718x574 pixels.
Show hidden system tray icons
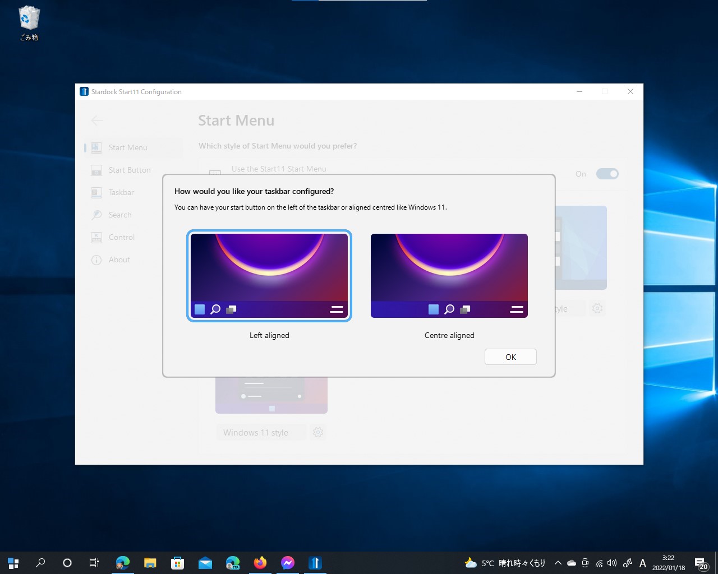click(x=558, y=563)
